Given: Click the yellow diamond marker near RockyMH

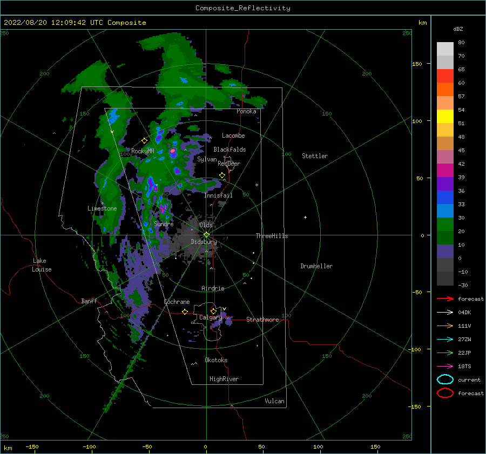Looking at the screenshot, I should coord(144,141).
